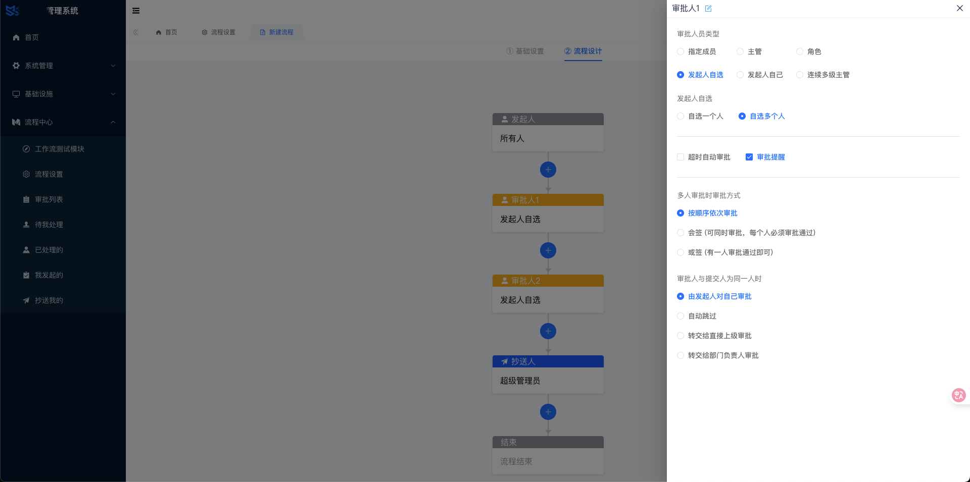Switch to 流程设置 tab in tab bar
Screen dimensions: 970x482
coord(219,32)
